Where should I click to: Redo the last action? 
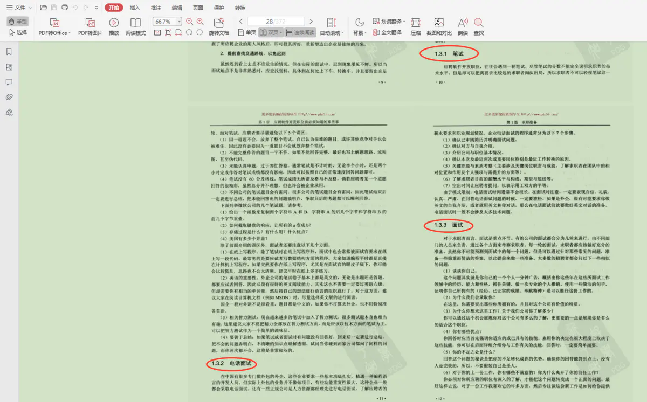coord(86,8)
